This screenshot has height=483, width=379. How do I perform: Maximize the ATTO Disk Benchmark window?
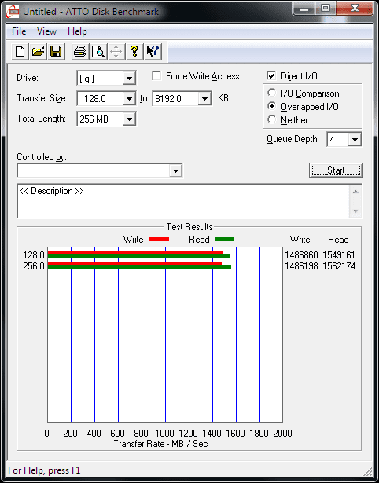tap(326, 9)
